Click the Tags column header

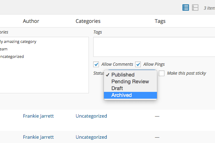tap(160, 21)
